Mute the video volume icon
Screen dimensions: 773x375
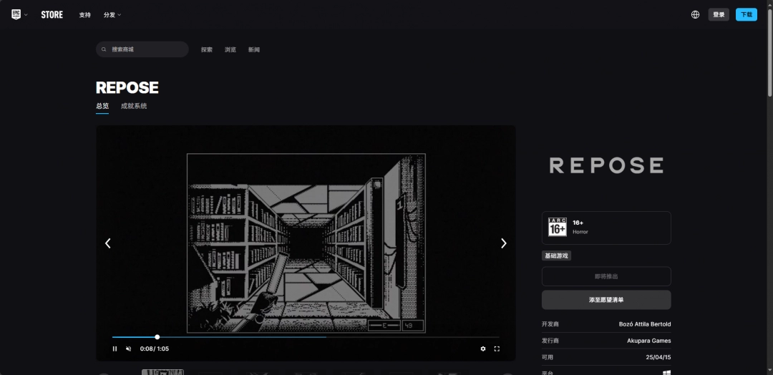[129, 349]
